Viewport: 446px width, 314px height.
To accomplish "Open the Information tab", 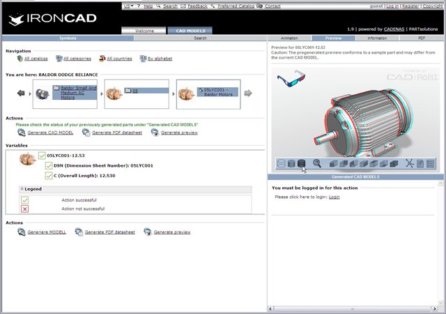I will (x=377, y=38).
